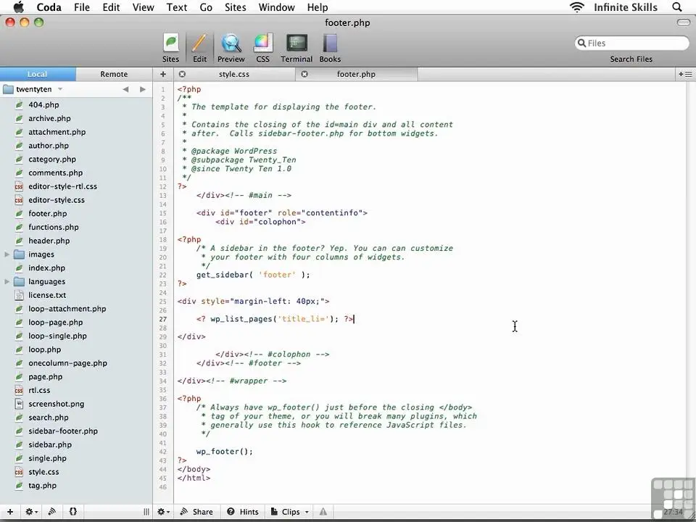Click the split view icon at tab bar right

[x=685, y=74]
